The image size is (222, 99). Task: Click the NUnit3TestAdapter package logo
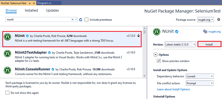click(x=8, y=53)
